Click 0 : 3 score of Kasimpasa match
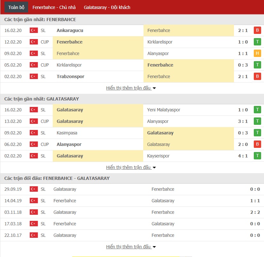 (x=243, y=133)
